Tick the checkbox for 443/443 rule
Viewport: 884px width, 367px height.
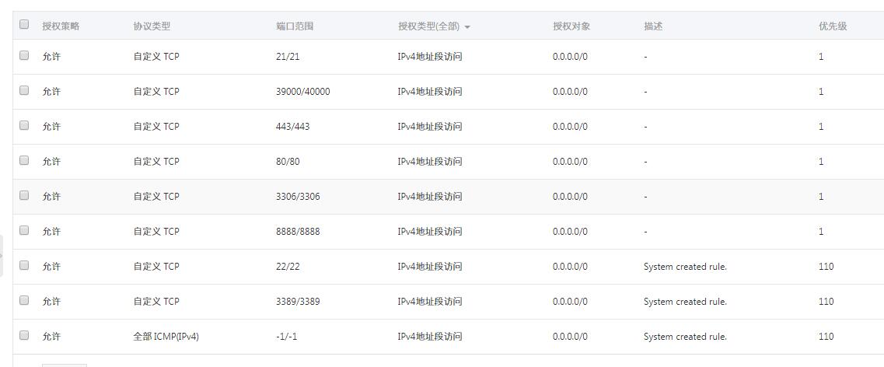pos(23,125)
